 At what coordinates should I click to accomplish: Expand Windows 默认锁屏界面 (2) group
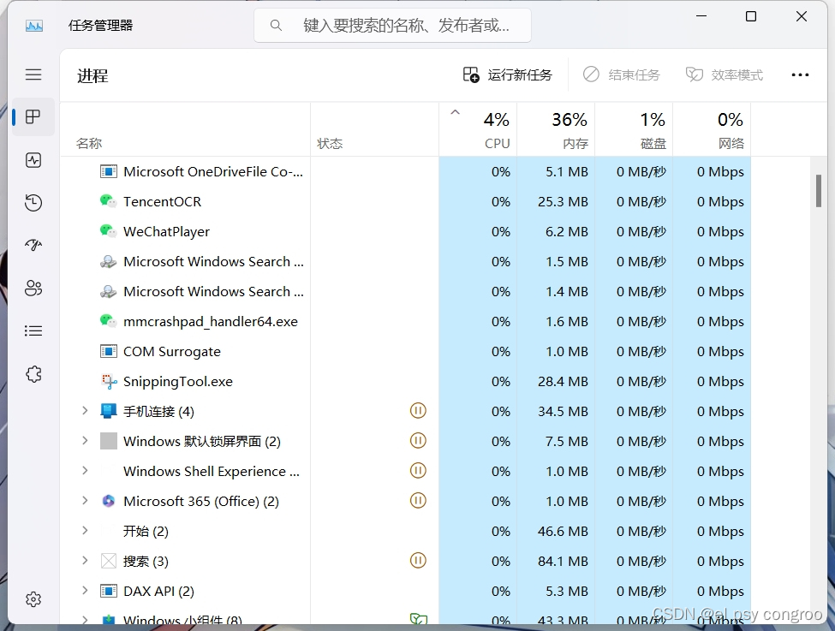coord(85,440)
